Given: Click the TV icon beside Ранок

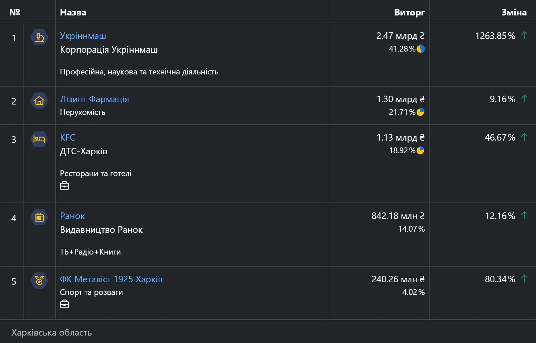Looking at the screenshot, I should coord(39,217).
